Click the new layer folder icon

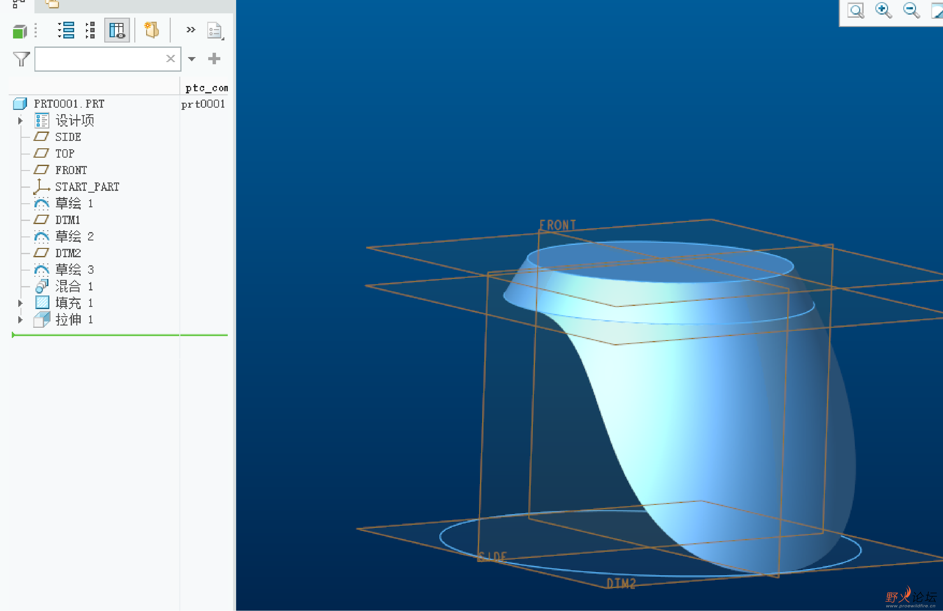click(x=152, y=30)
